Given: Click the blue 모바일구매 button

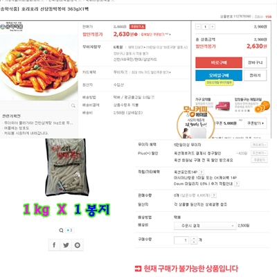Looking at the screenshot, I should coord(219,75).
